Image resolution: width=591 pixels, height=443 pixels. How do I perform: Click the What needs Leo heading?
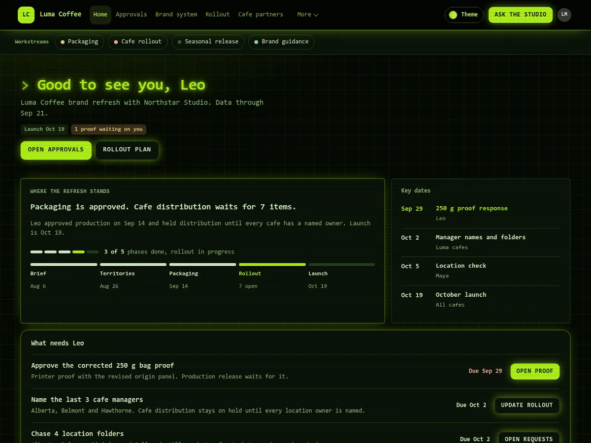pos(58,343)
